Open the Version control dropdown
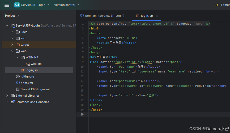 [66, 5]
